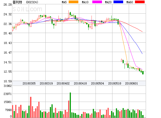The width and height of the screenshot is (161, 118).
Task: Select the MA60 legend label
Action: [x=130, y=2]
